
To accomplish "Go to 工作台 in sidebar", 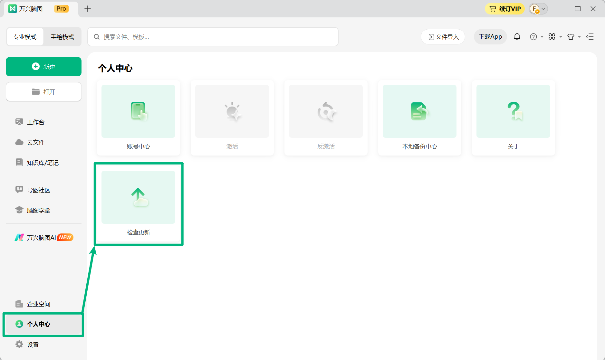I will tap(43, 122).
